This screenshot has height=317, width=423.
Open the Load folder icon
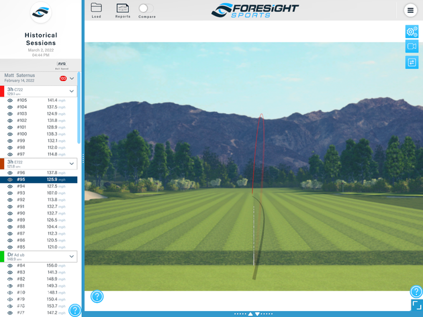click(96, 9)
